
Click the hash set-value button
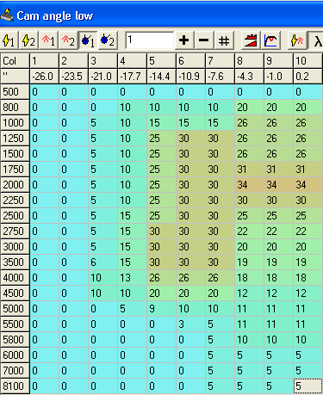pyautogui.click(x=224, y=40)
